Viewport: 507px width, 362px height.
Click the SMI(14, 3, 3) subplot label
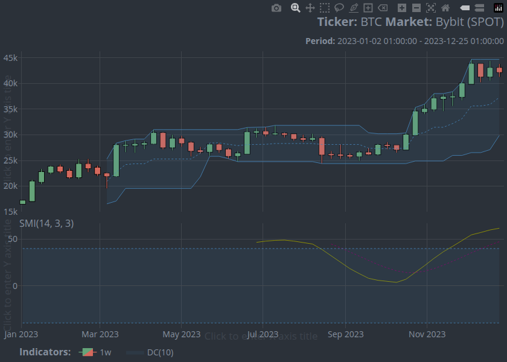[46, 223]
